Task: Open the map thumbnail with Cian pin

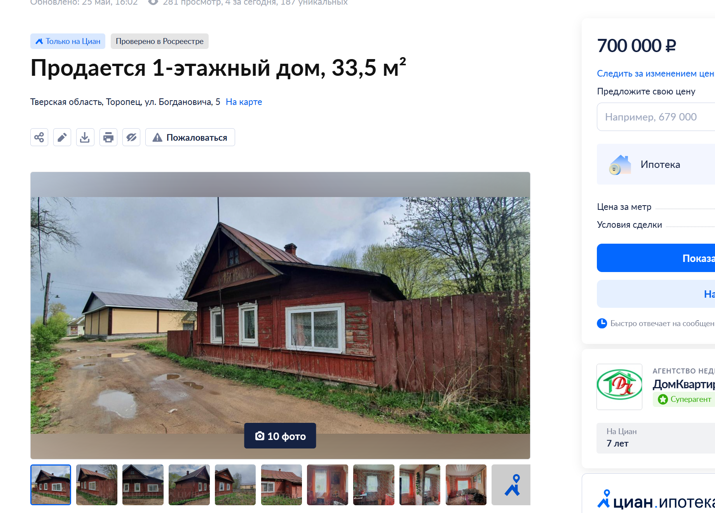Action: click(511, 485)
